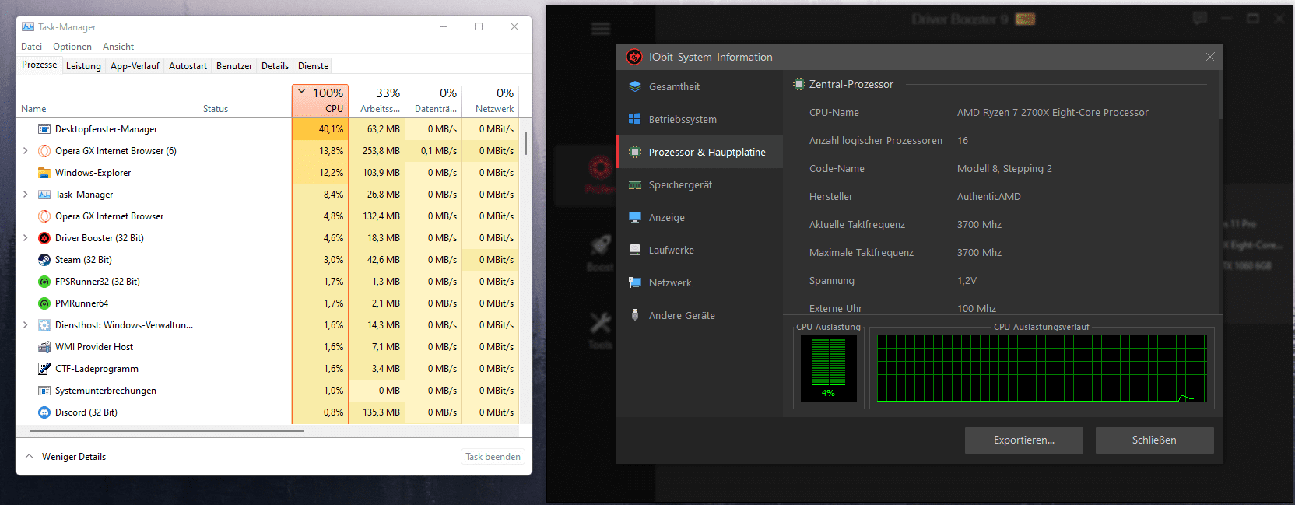The image size is (1295, 505).
Task: Click the Driver Booster Tools wrench icon
Action: [600, 322]
